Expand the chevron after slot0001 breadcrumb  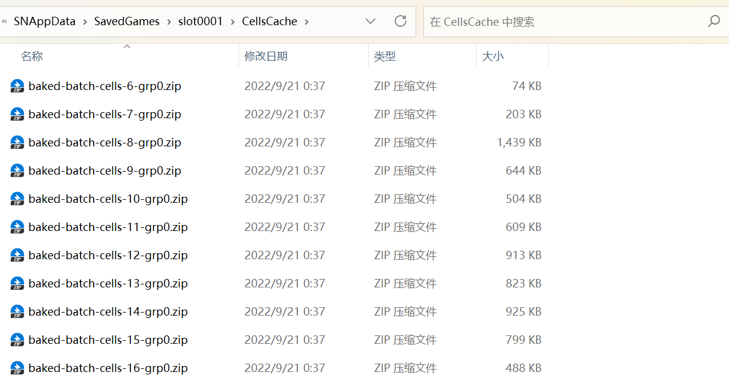point(232,22)
